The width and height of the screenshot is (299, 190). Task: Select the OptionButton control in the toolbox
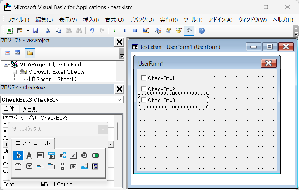click(x=84, y=155)
